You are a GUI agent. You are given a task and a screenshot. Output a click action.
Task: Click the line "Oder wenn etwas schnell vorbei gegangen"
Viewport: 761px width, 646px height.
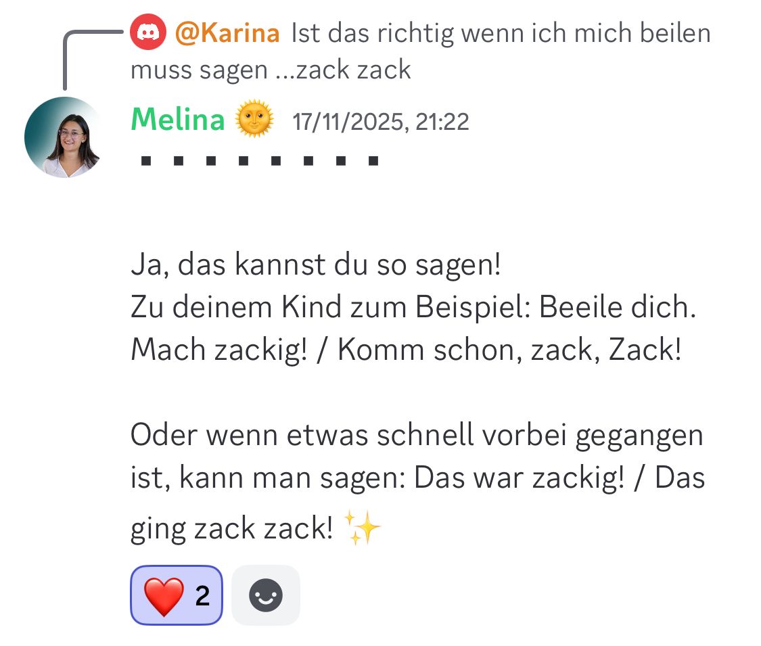(417, 435)
